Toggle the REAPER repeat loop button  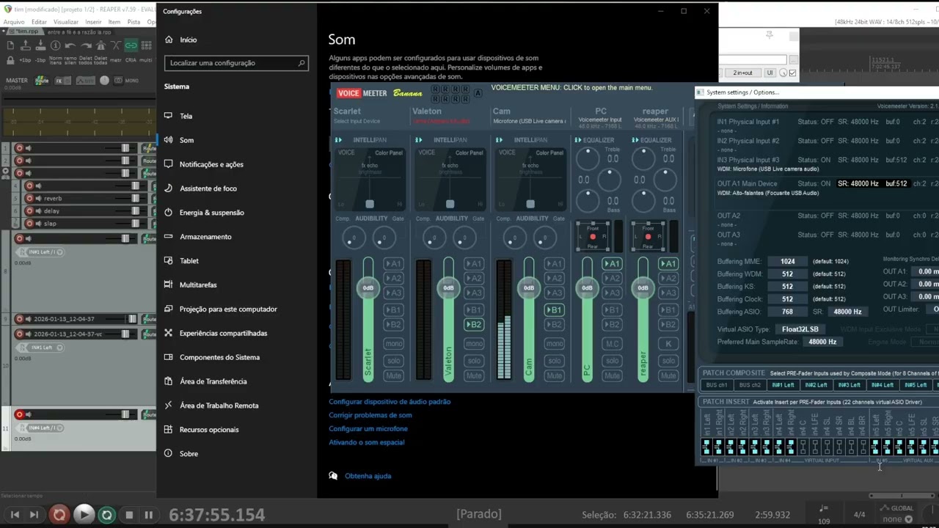click(x=107, y=515)
